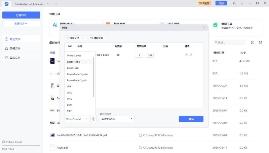
Task: Switch list view layout icon
Action: 253,42
